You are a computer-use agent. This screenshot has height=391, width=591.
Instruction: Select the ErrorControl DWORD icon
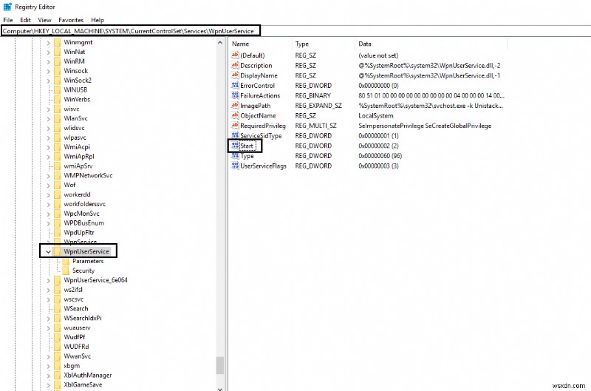(x=235, y=86)
